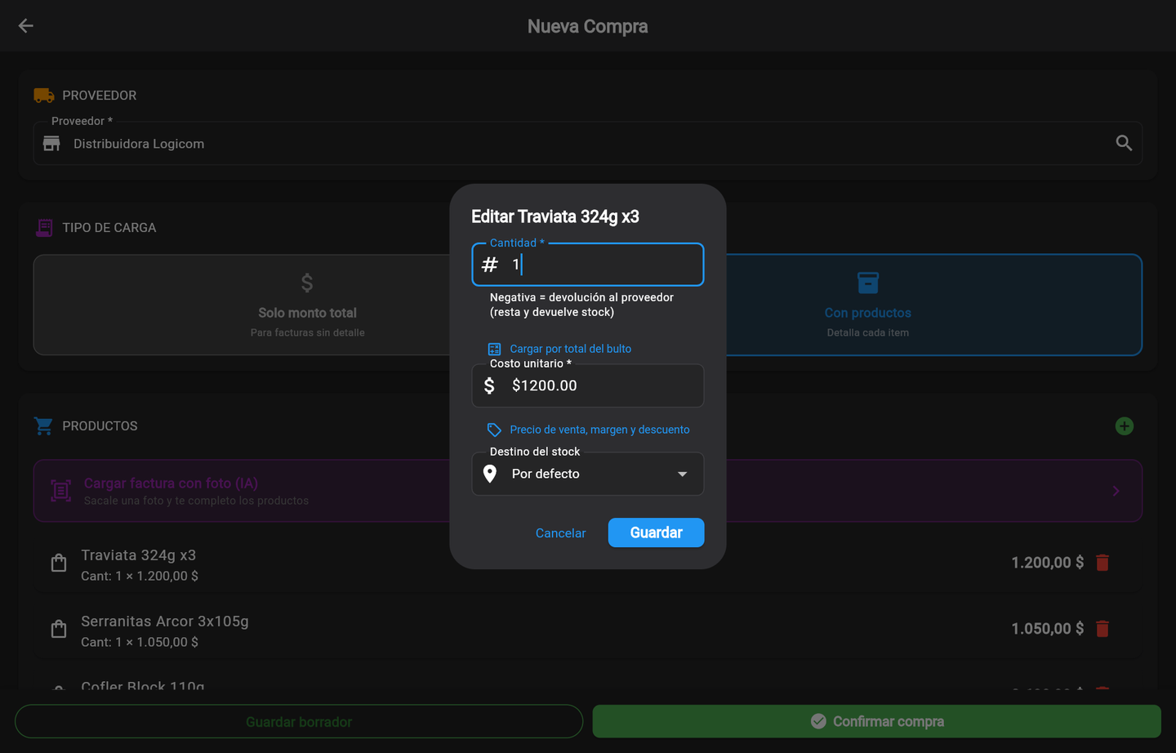Click Guardar to save the edit
1176x753 pixels.
click(x=656, y=532)
